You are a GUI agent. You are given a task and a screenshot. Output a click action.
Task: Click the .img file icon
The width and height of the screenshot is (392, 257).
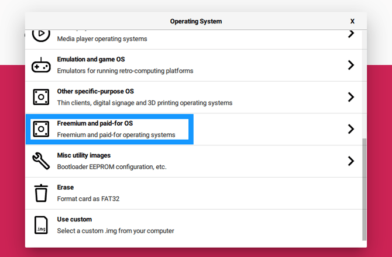click(x=41, y=225)
